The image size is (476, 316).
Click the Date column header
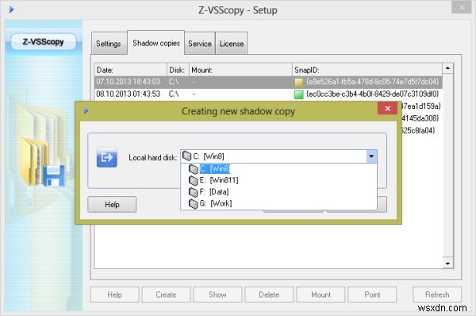131,70
